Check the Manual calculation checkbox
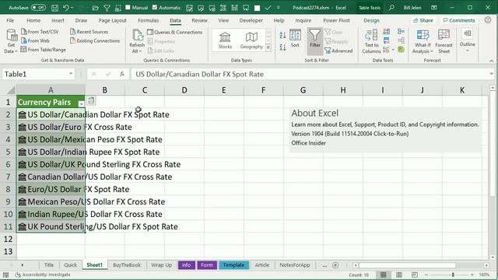The width and height of the screenshot is (498, 280). point(128,7)
